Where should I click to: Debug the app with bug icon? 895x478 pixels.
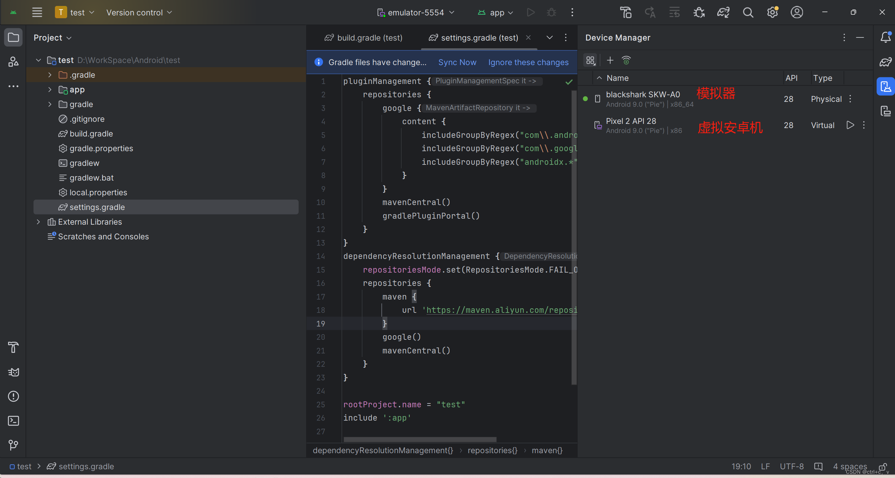pos(551,13)
